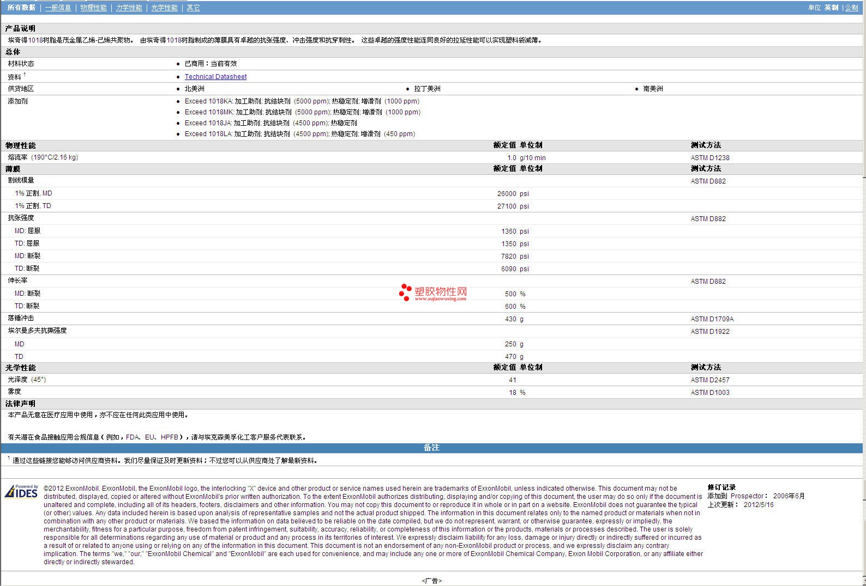Open the 其它 tab
This screenshot has width=866, height=586.
(193, 8)
